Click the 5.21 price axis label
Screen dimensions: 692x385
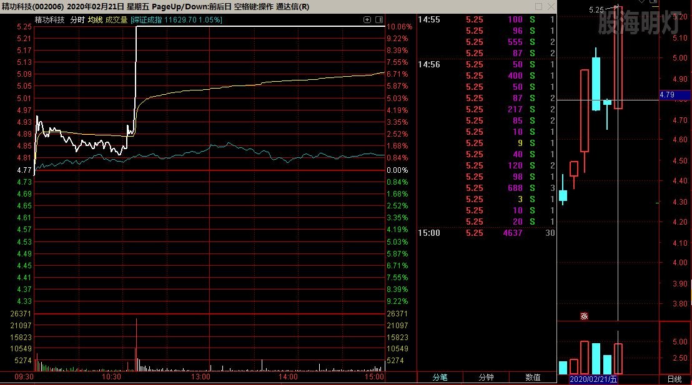pyautogui.click(x=24, y=39)
